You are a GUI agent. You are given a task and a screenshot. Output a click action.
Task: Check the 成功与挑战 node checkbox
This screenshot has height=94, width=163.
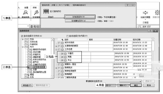tap(59, 43)
